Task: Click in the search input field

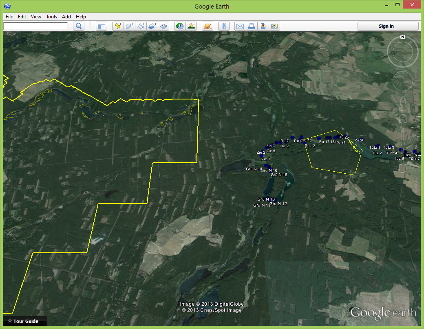Action: point(35,26)
